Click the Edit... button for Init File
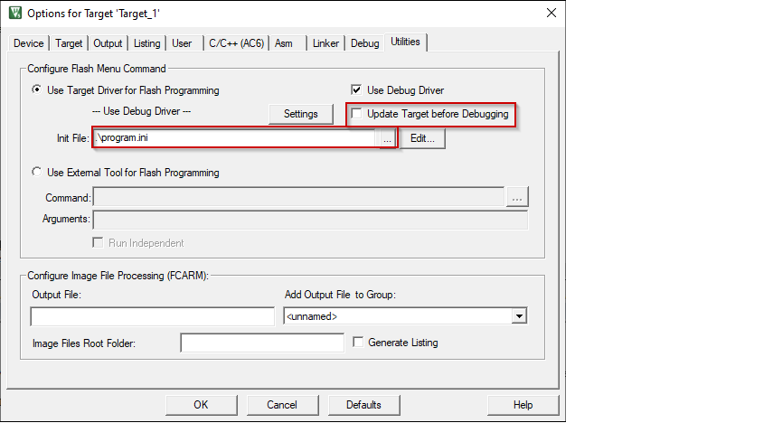This screenshot has height=423, width=773. 422,139
